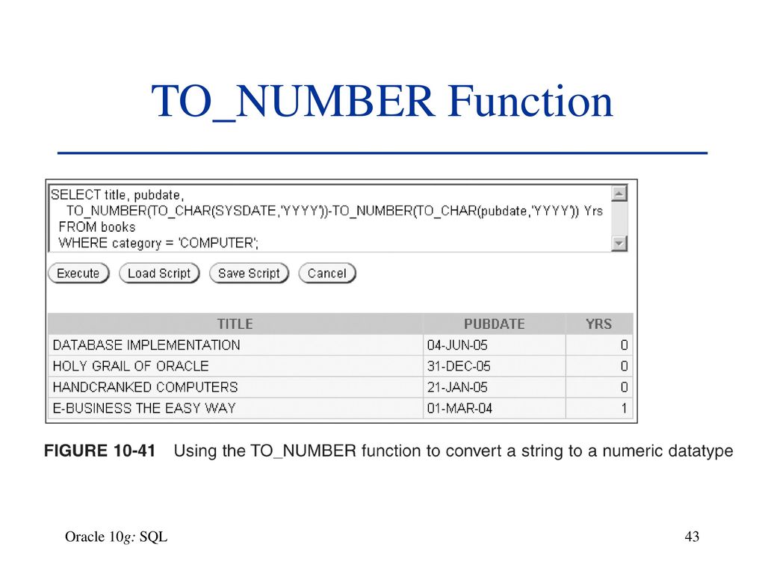This screenshot has height=574, width=765.
Task: Click the YRS column header
Action: [599, 324]
